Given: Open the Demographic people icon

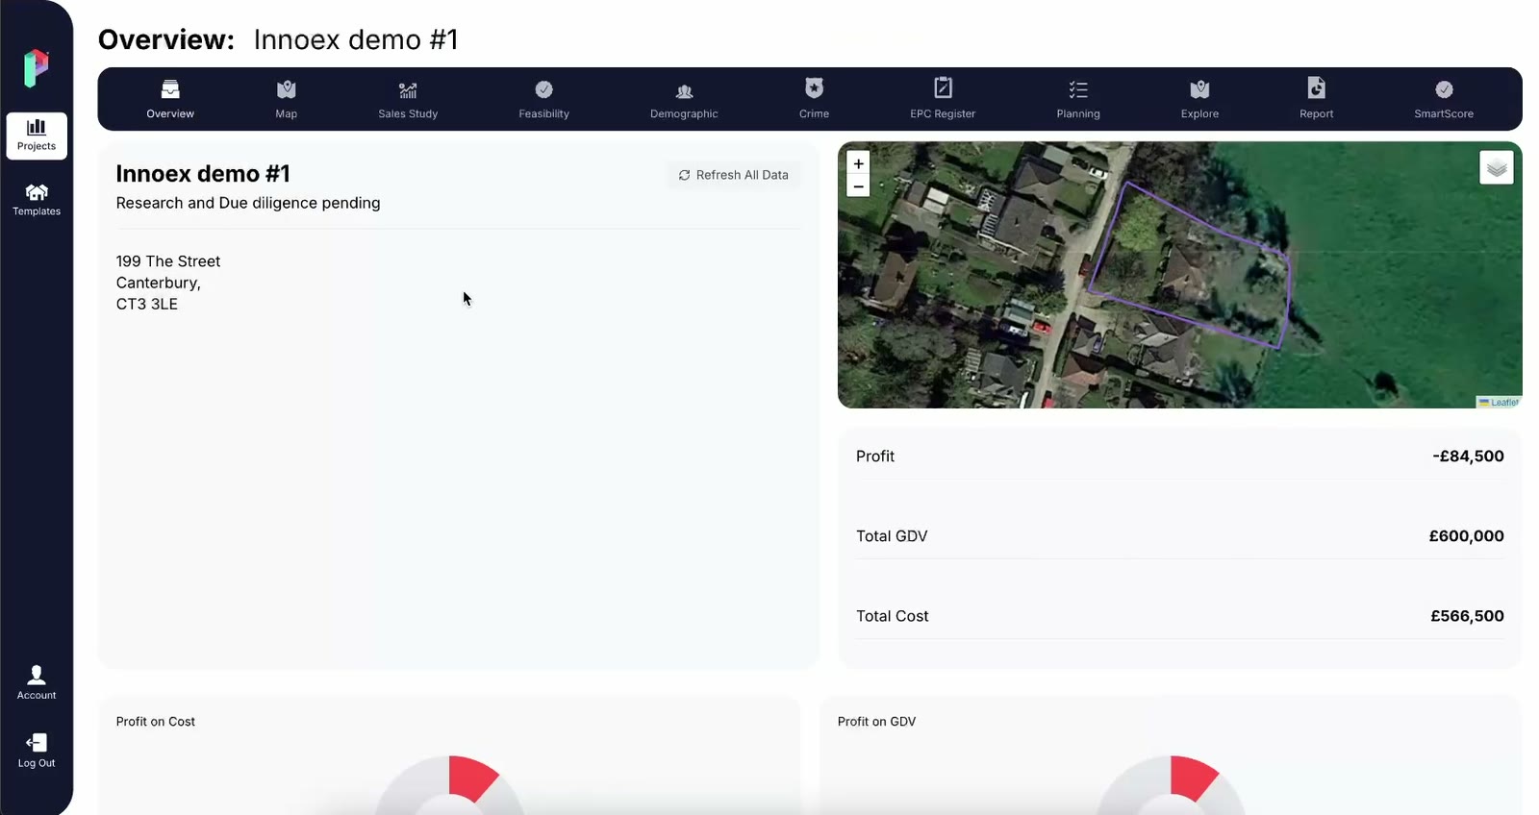Looking at the screenshot, I should 684,91.
